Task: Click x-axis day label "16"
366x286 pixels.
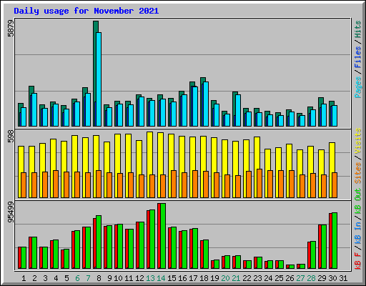Action: point(182,278)
